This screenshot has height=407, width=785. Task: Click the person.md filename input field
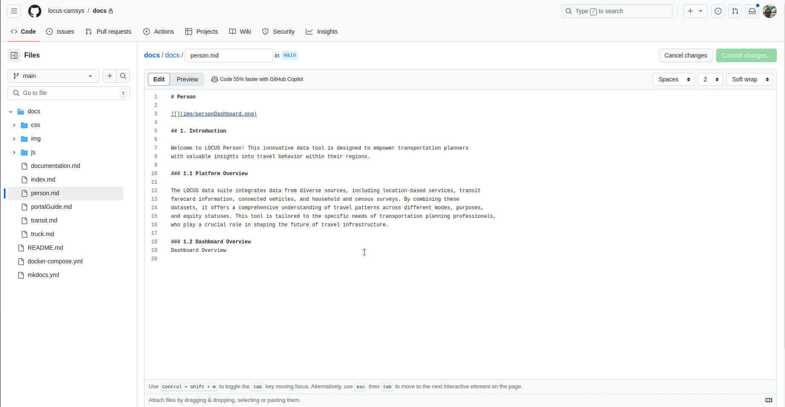[229, 55]
